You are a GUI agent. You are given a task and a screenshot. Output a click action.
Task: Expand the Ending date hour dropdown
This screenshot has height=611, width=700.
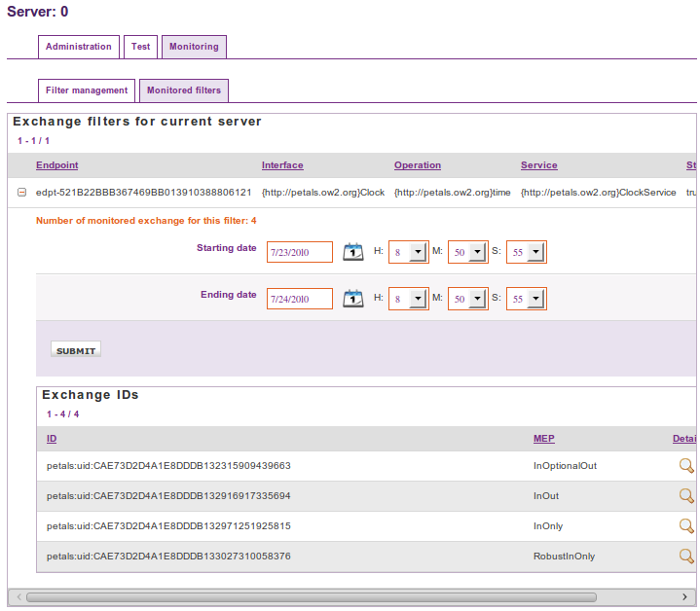(418, 299)
